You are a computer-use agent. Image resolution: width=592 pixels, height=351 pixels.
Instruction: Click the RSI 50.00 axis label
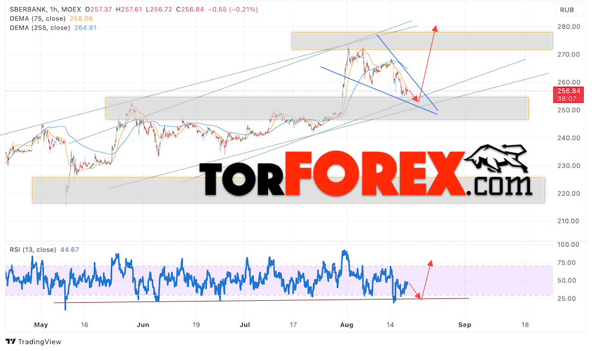(567, 280)
